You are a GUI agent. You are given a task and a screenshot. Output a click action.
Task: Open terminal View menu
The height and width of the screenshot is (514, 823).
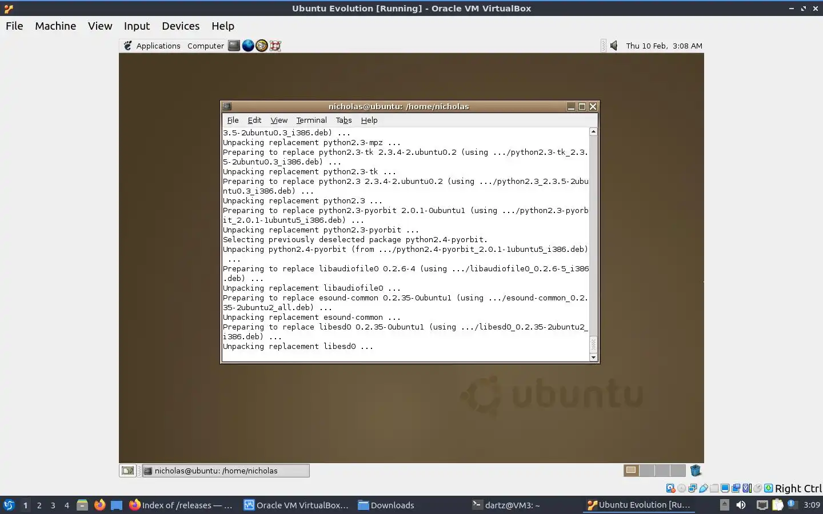click(279, 120)
